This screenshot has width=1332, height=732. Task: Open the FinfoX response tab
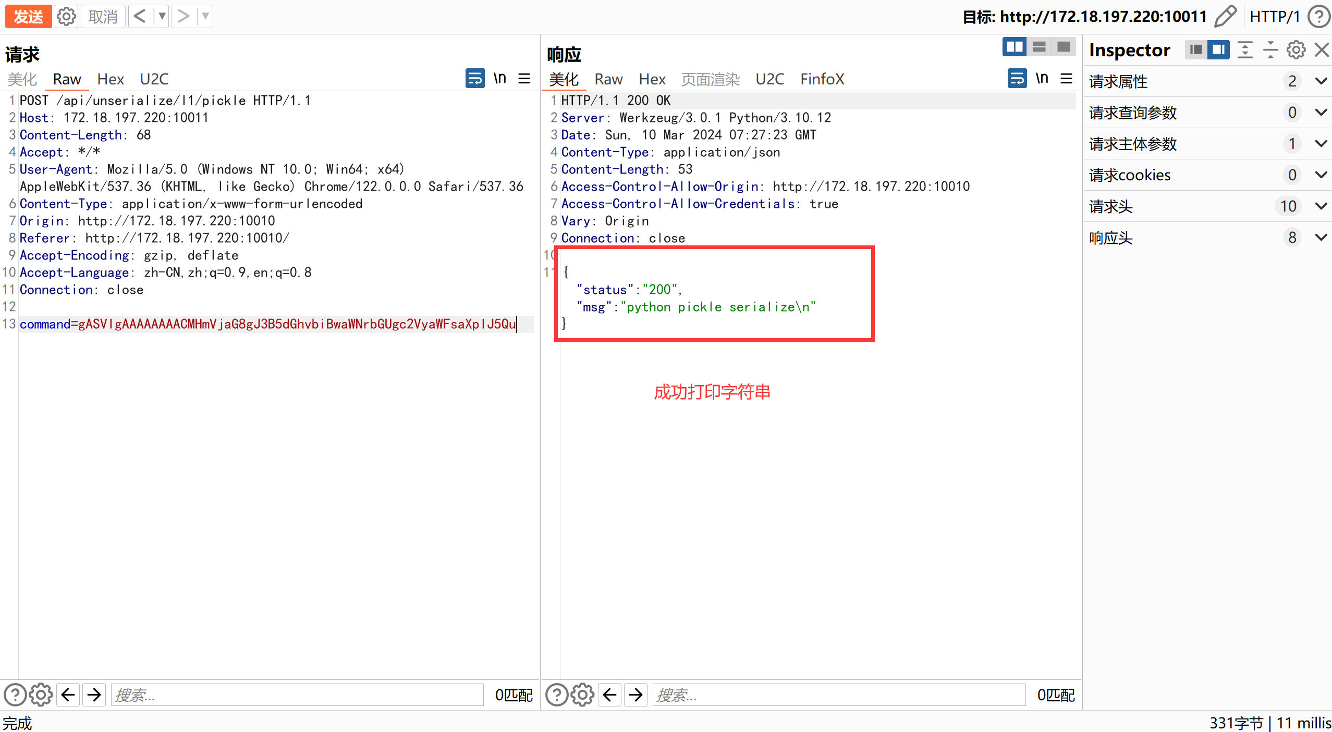pyautogui.click(x=822, y=79)
